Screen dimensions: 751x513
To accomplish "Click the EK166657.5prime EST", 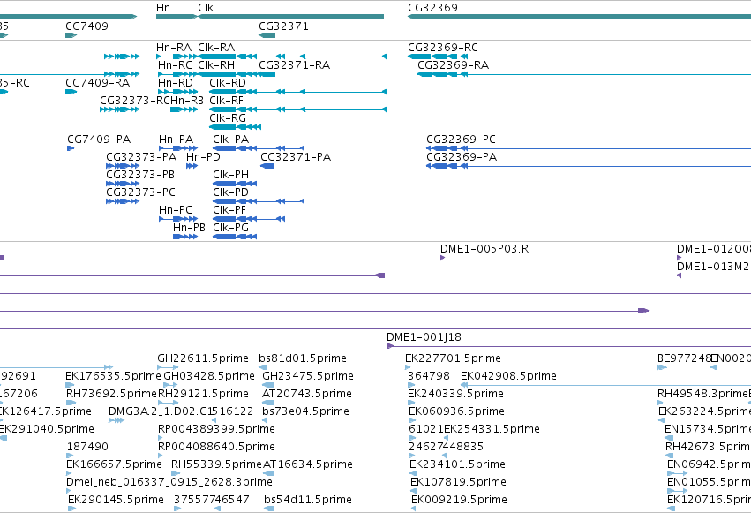I will (x=114, y=464).
